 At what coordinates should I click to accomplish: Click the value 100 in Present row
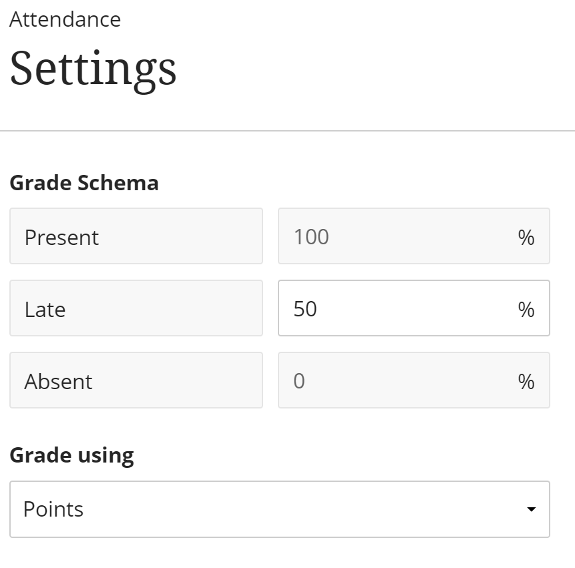click(x=311, y=236)
